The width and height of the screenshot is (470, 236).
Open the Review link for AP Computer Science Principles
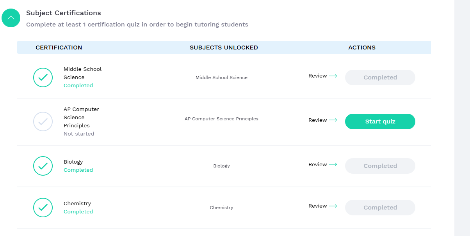[x=317, y=120]
